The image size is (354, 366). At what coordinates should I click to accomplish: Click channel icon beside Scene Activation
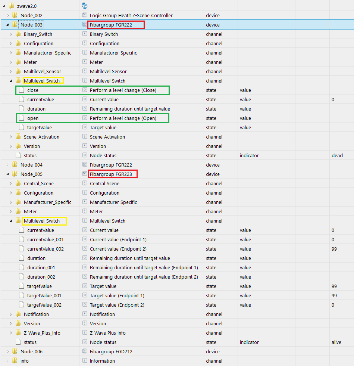click(85, 137)
